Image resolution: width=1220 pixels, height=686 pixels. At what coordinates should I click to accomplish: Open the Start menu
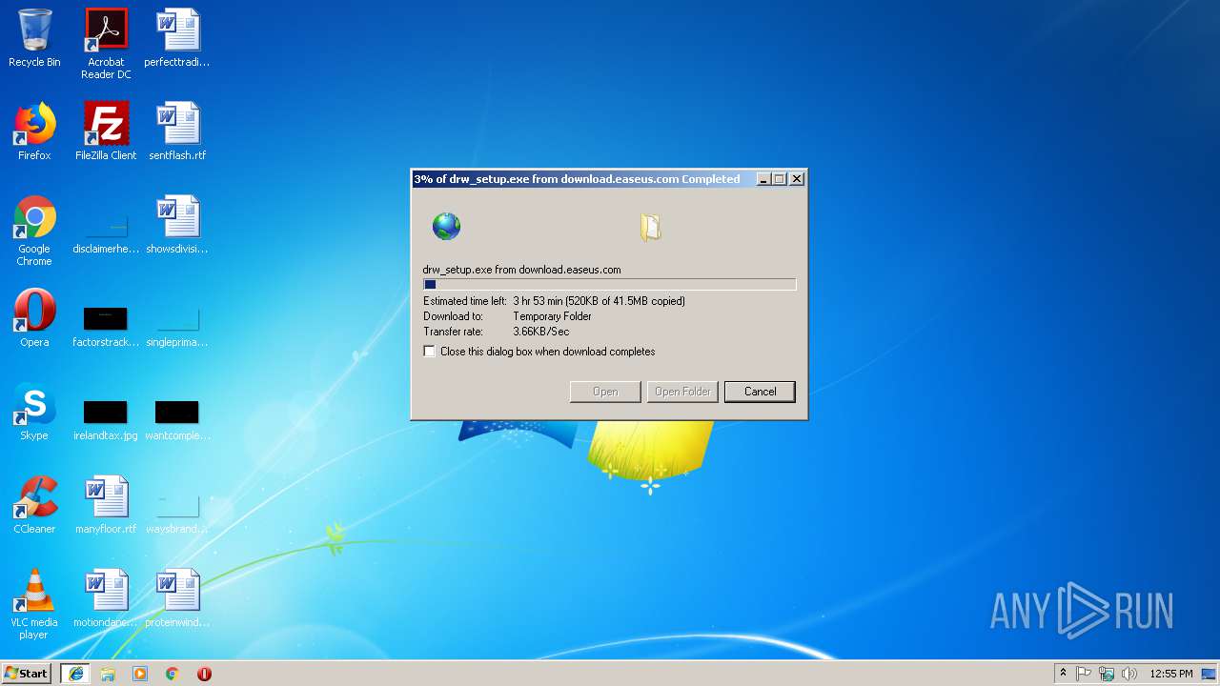[x=26, y=674]
